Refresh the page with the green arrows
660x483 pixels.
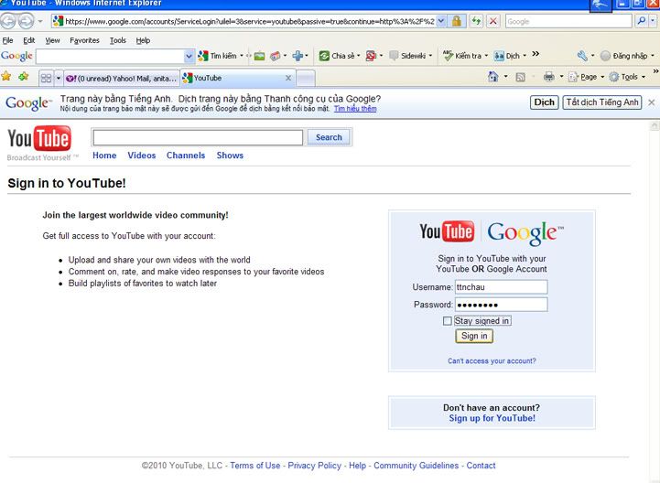click(x=476, y=21)
